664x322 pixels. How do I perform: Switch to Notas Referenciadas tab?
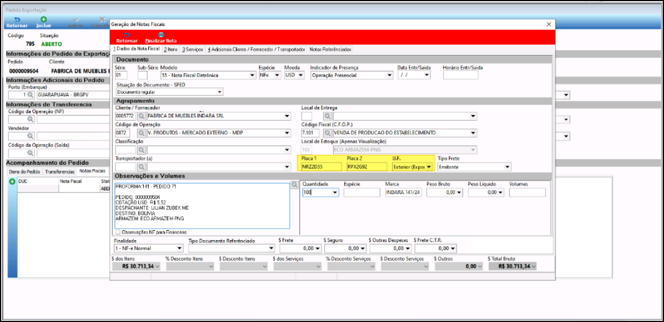(330, 49)
